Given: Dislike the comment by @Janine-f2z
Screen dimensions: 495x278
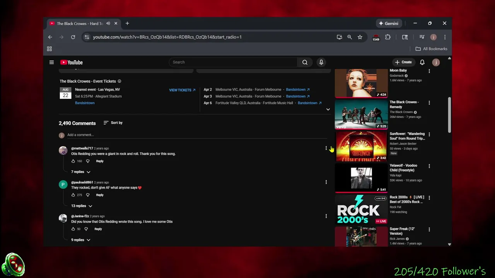Looking at the screenshot, I should (86, 229).
